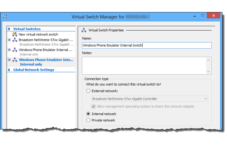Click the grey Broadcom NetXtreme 57xx Gigabit subtext
This screenshot has height=147, width=227.
[47, 45]
